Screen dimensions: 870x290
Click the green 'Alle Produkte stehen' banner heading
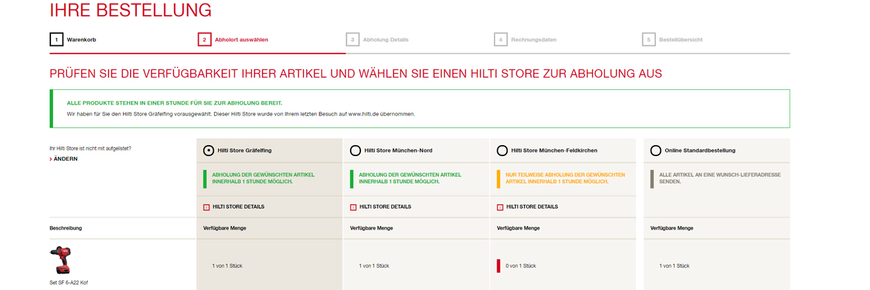(175, 102)
